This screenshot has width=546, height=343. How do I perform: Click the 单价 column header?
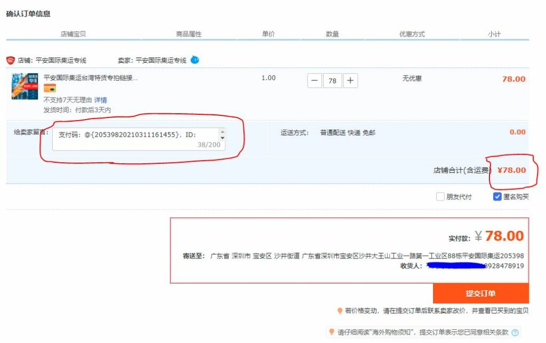[x=268, y=34]
